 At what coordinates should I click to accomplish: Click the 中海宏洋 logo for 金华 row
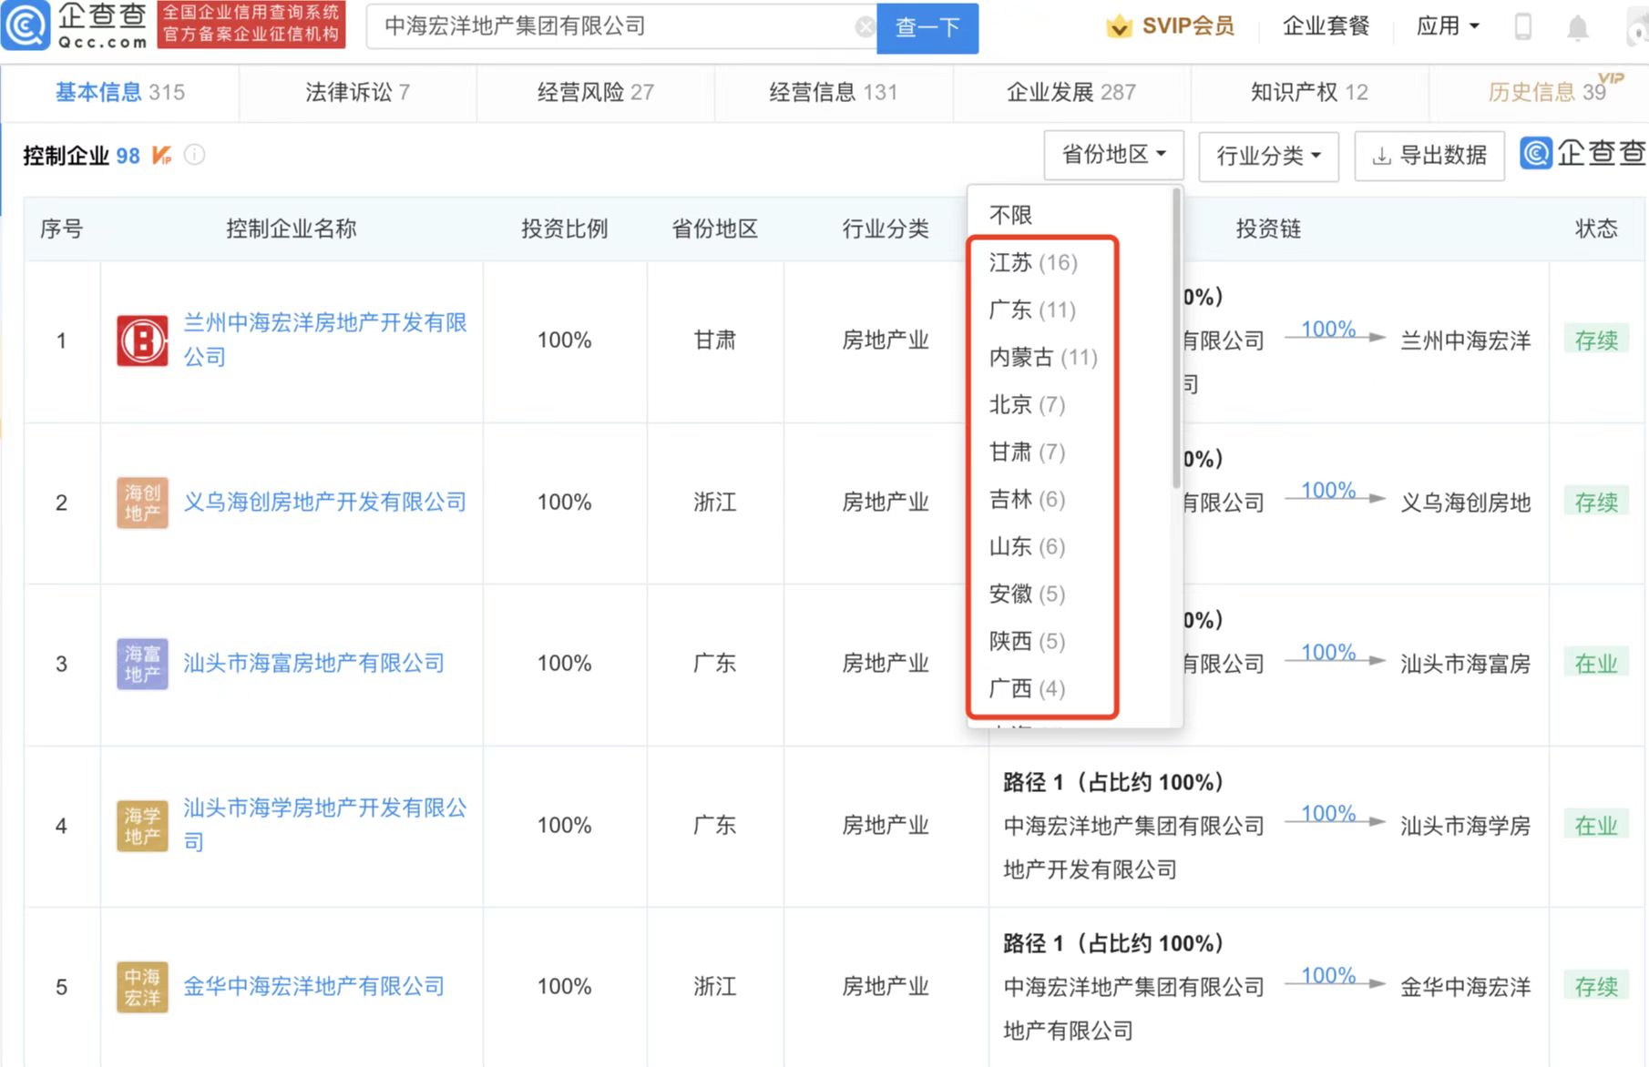(x=142, y=987)
